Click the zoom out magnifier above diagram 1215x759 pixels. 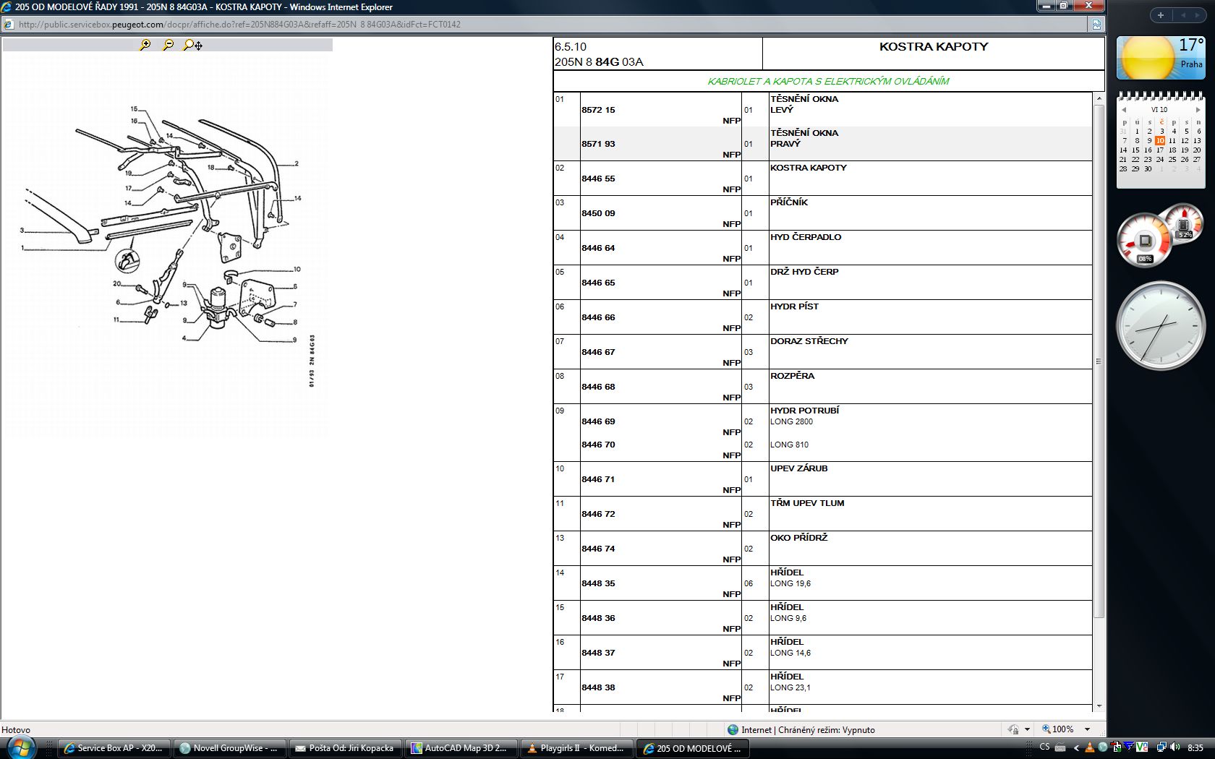(168, 45)
